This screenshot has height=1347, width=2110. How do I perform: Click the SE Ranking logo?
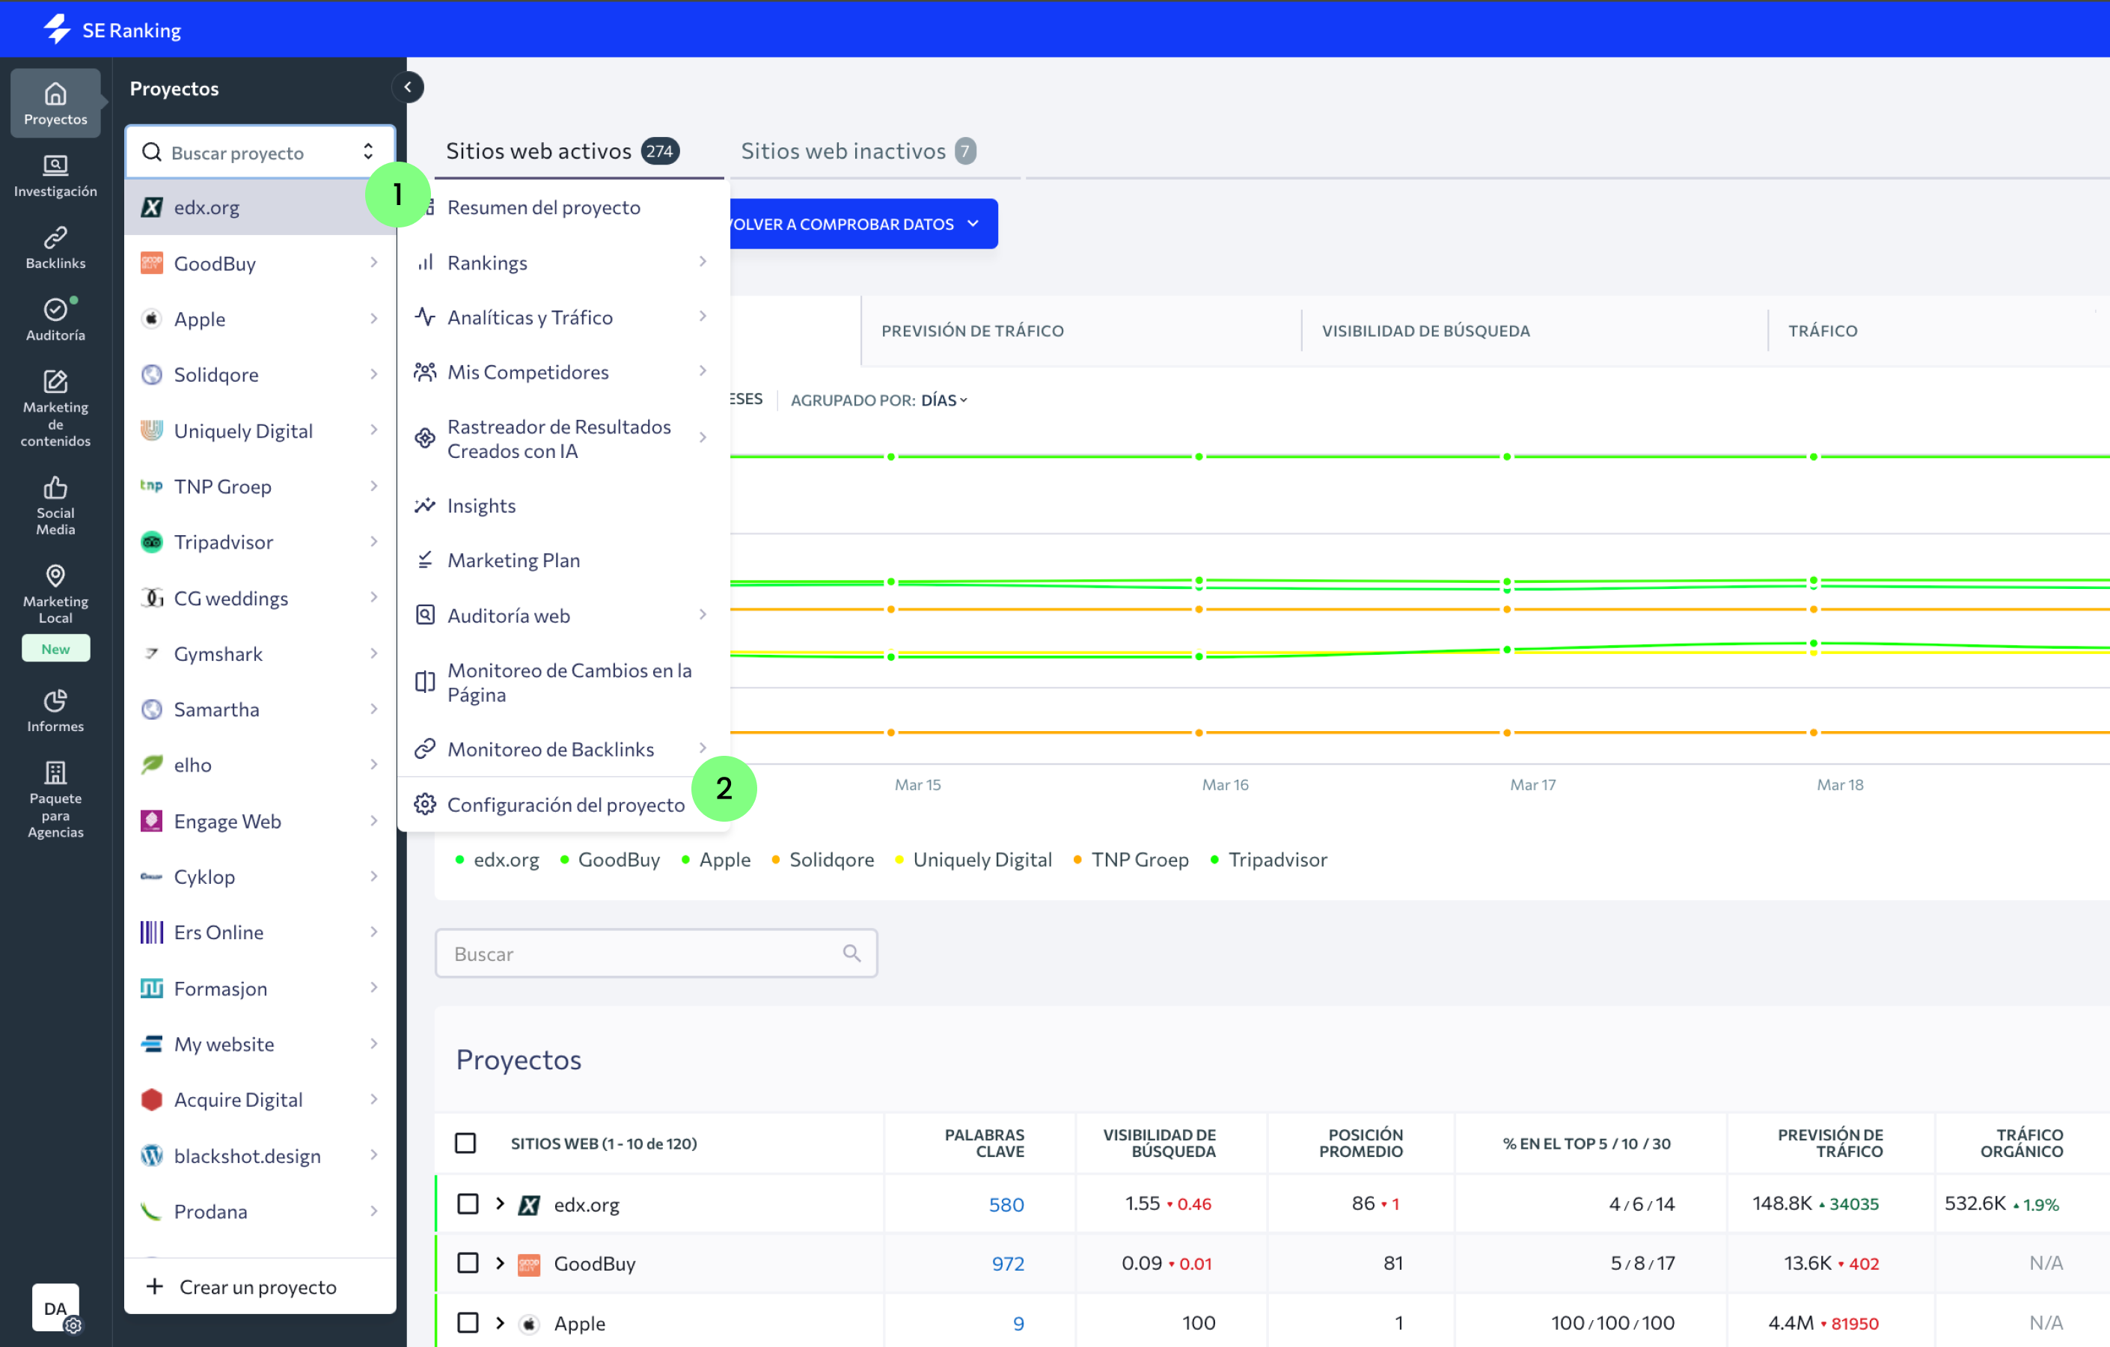point(112,29)
